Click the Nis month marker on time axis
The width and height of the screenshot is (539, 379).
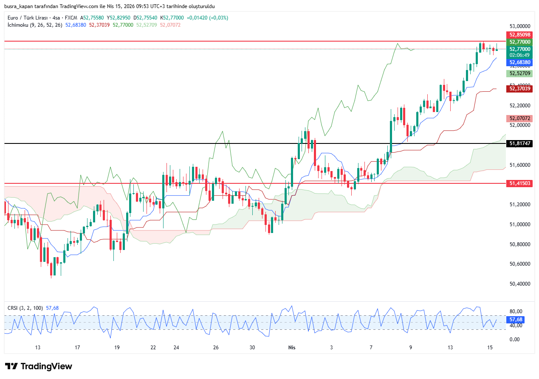point(292,348)
